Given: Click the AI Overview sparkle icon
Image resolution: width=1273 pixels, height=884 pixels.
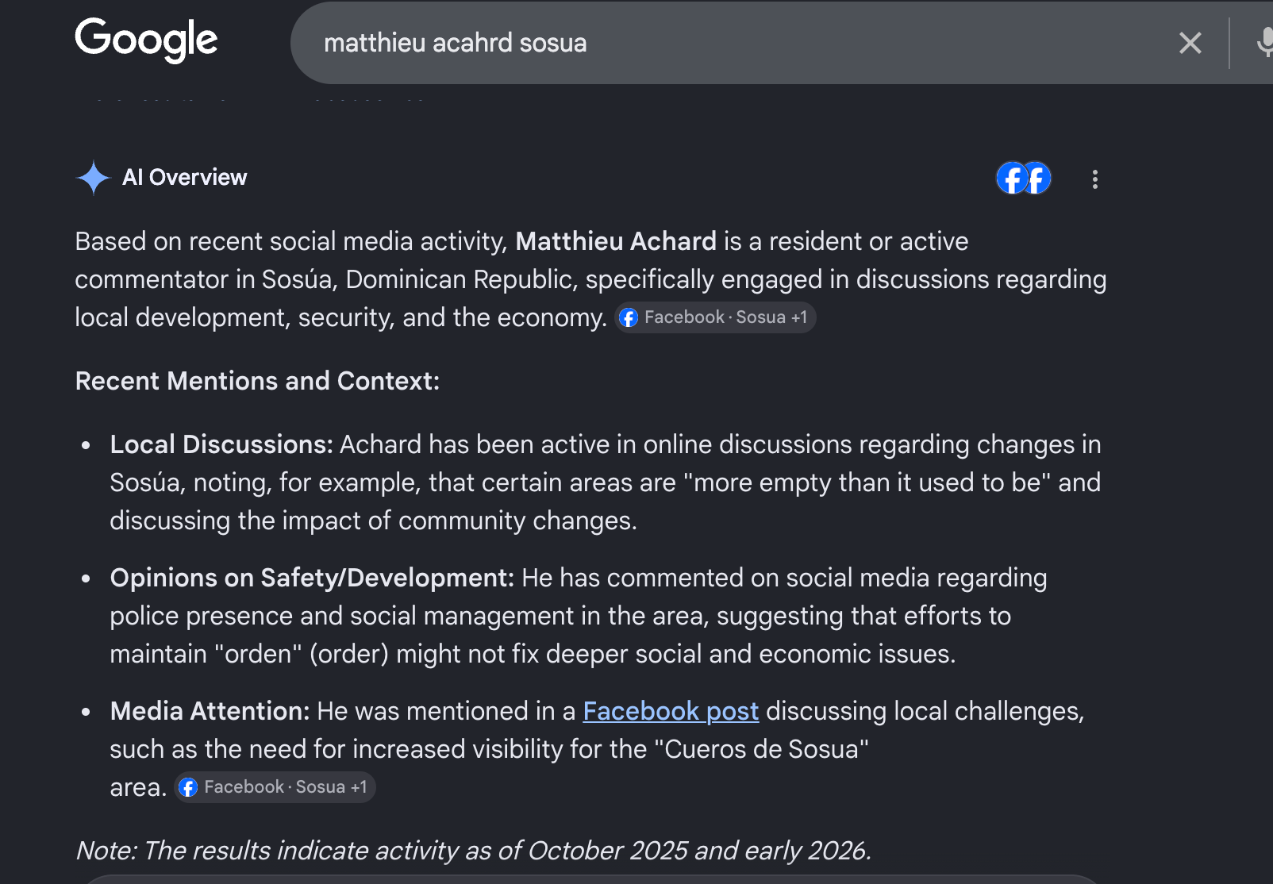Looking at the screenshot, I should tap(93, 178).
